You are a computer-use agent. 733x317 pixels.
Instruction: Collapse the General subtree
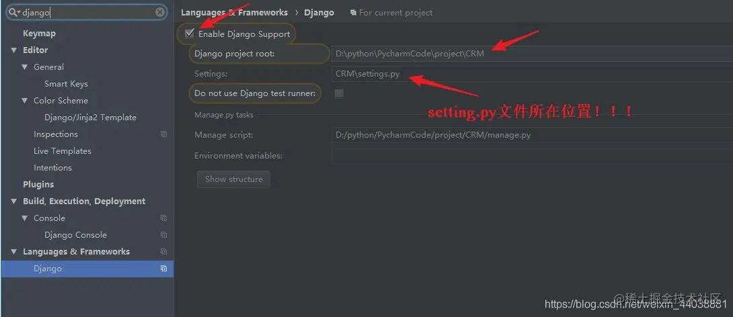pos(25,66)
